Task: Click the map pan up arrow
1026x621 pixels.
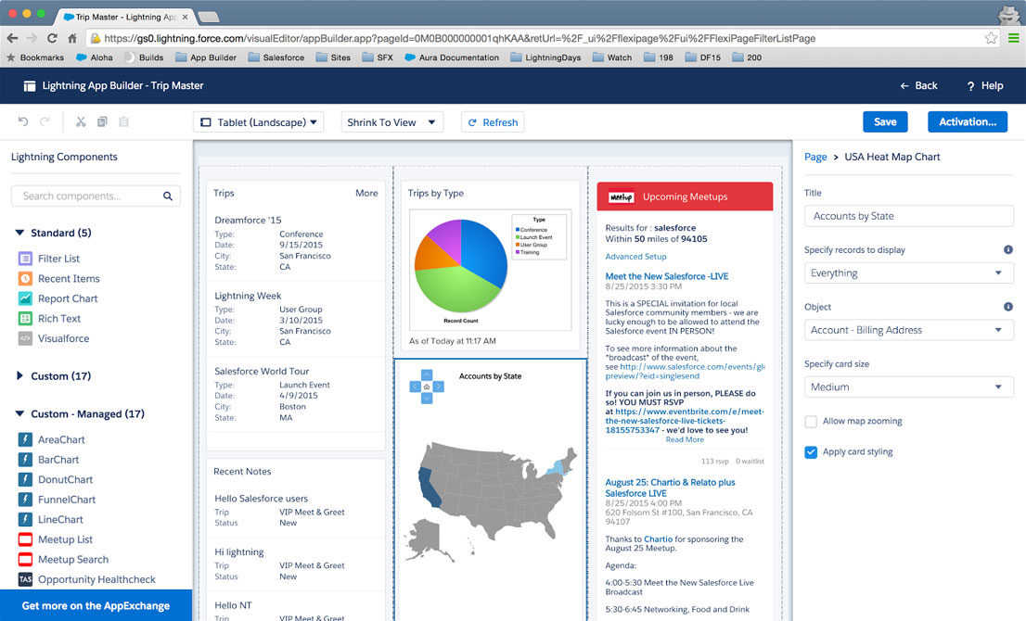Action: 427,374
